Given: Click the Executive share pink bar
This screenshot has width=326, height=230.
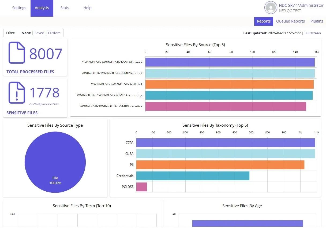Looking at the screenshot, I should [226, 106].
